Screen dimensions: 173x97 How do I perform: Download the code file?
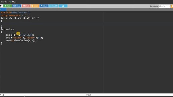point(63,6)
